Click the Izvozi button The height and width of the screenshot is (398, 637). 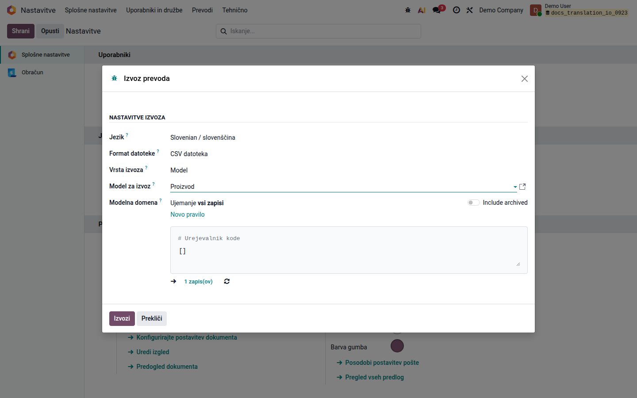click(x=122, y=318)
